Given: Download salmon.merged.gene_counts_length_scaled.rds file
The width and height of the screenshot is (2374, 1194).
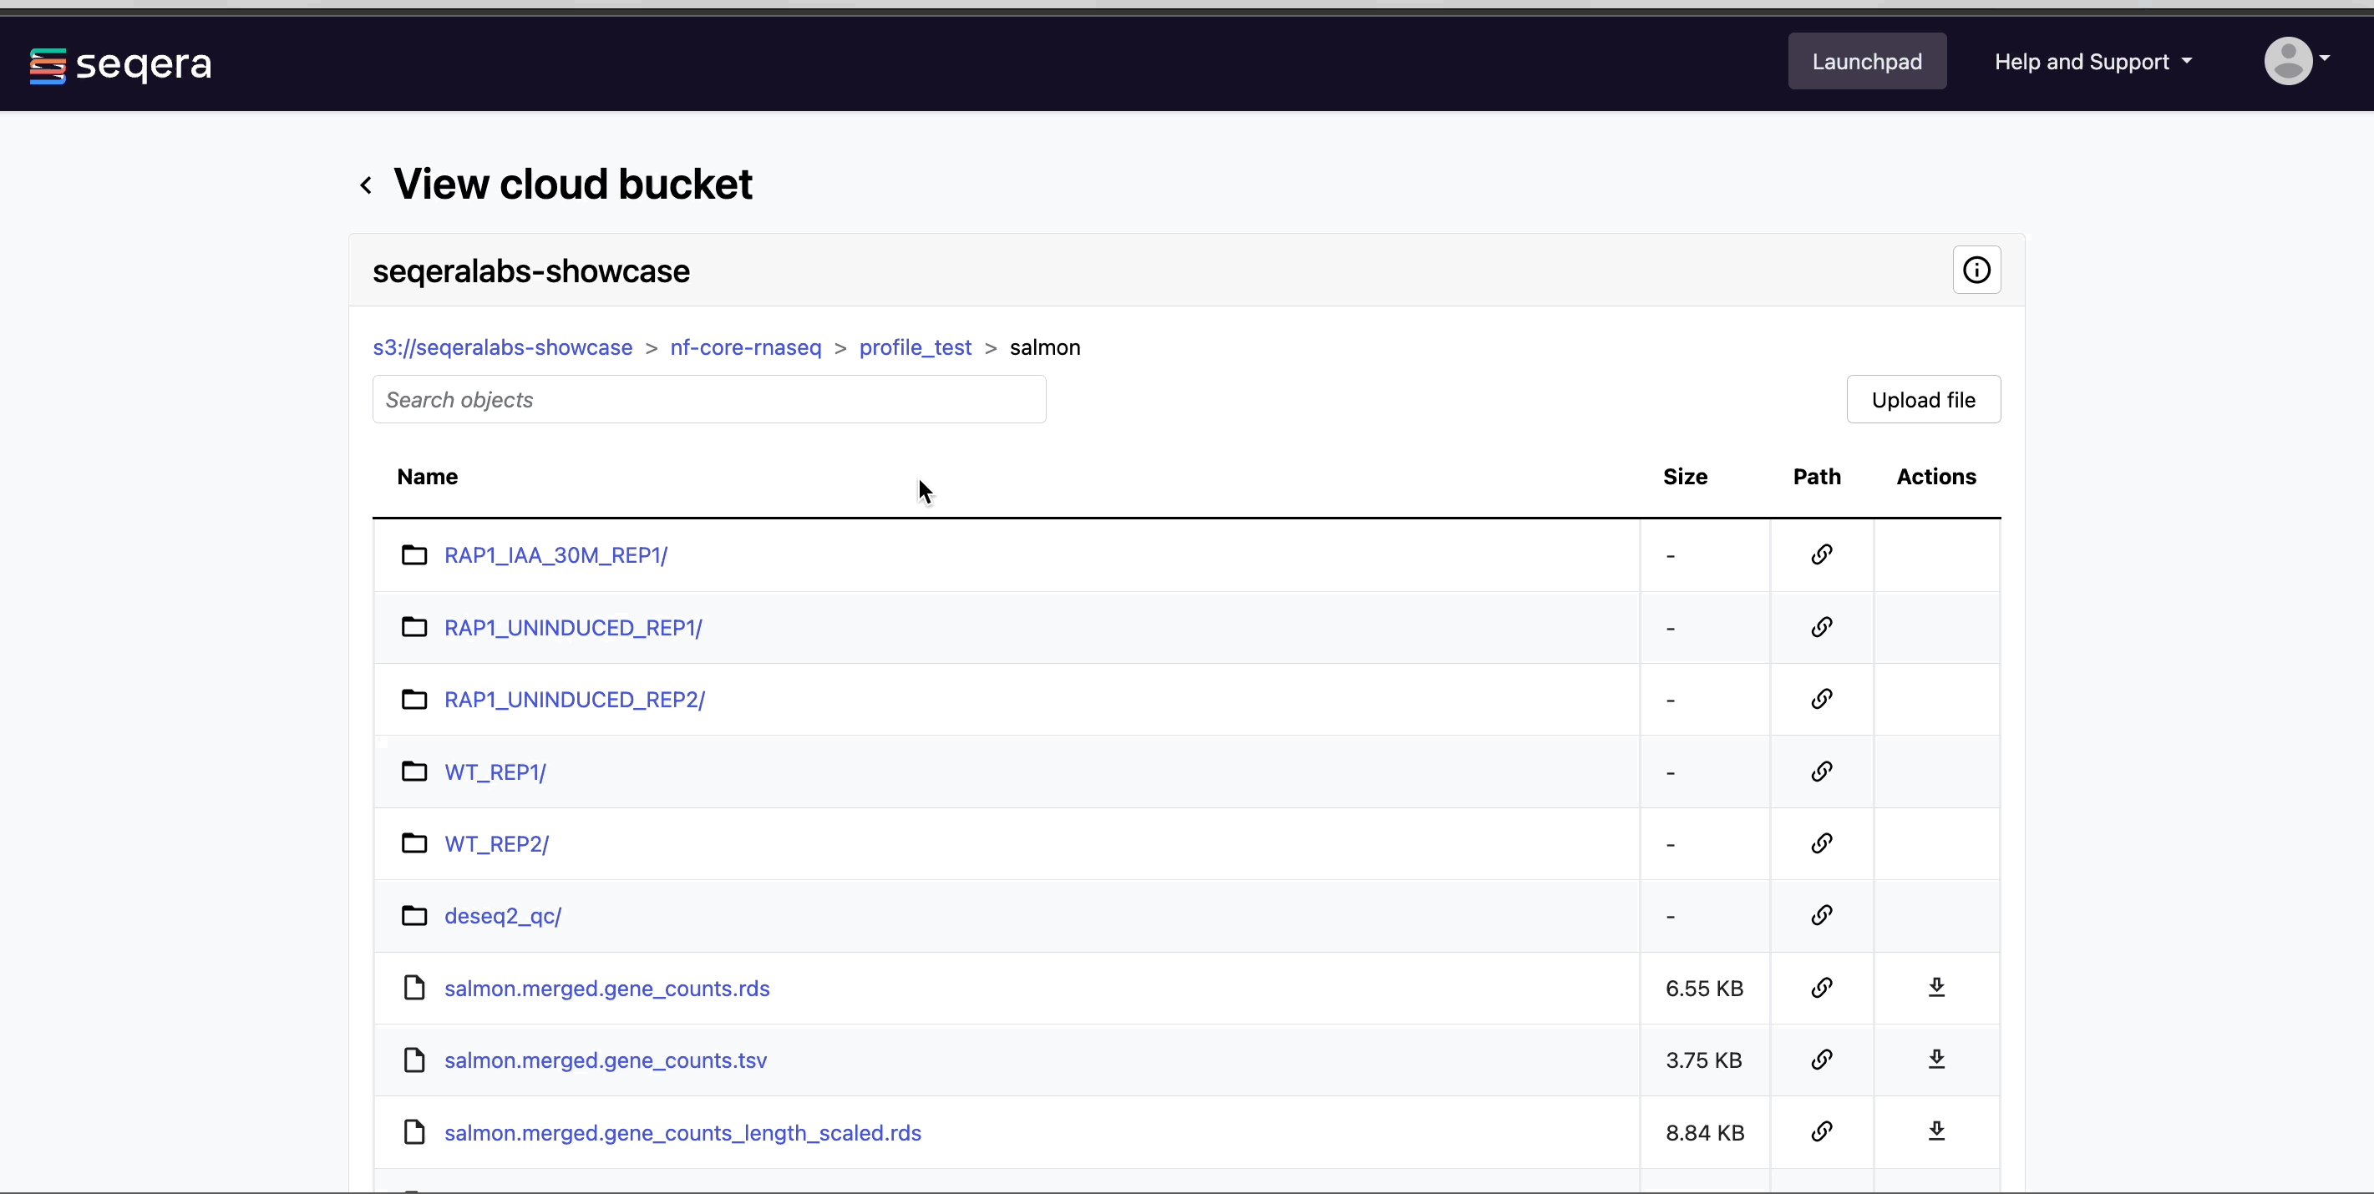Looking at the screenshot, I should click(1937, 1132).
